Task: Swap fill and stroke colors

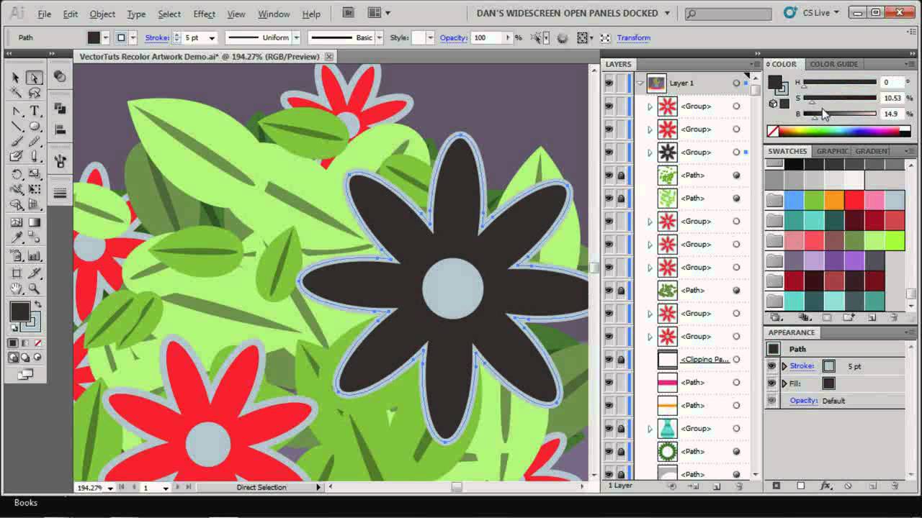Action: click(38, 305)
